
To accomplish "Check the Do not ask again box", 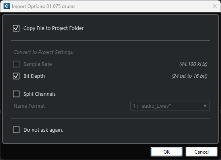I will (16, 130).
